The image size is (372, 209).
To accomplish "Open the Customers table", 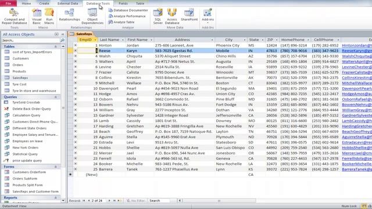I will click(x=21, y=58).
